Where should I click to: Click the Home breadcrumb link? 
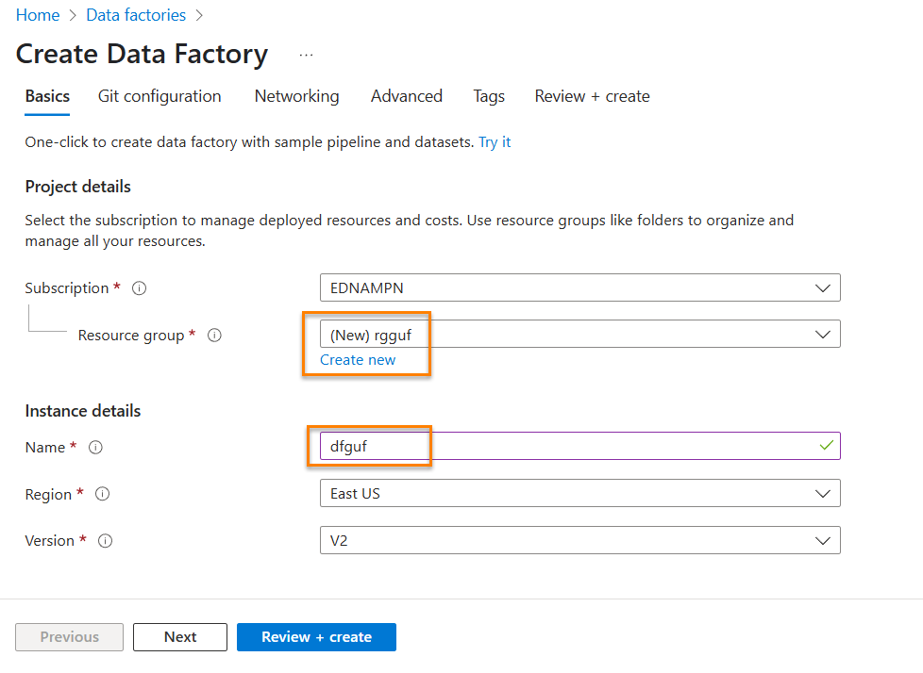pyautogui.click(x=38, y=15)
